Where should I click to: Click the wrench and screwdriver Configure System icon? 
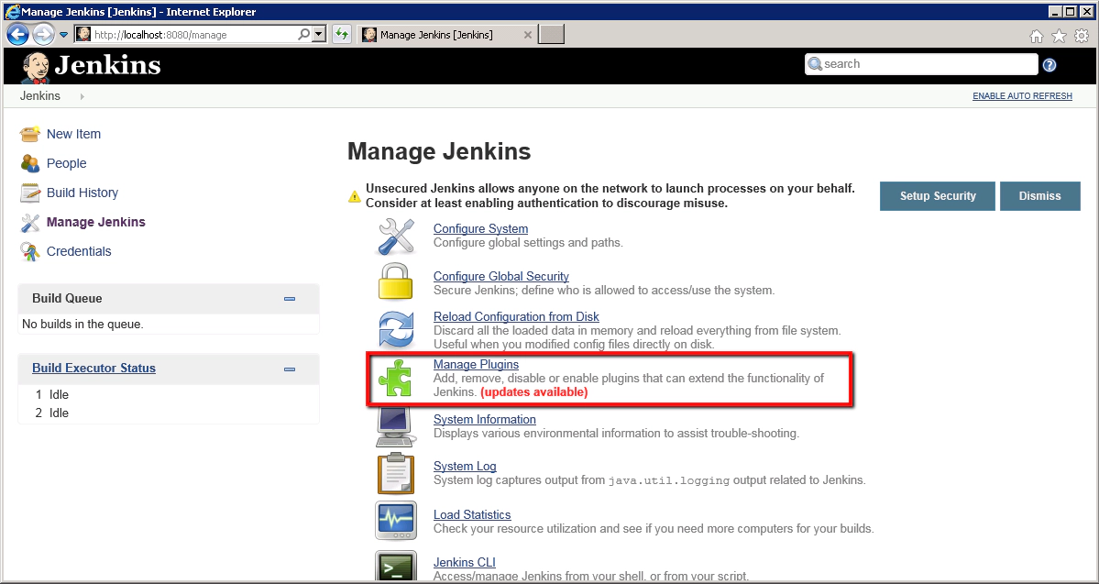[x=395, y=237]
